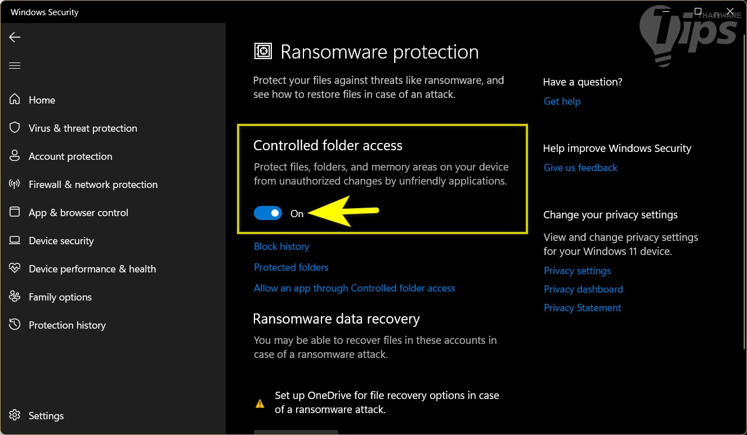
Task: Click the Device performance & health heart icon
Action: click(x=15, y=268)
